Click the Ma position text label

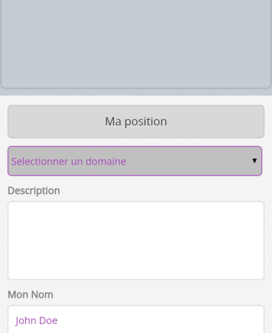[136, 121]
